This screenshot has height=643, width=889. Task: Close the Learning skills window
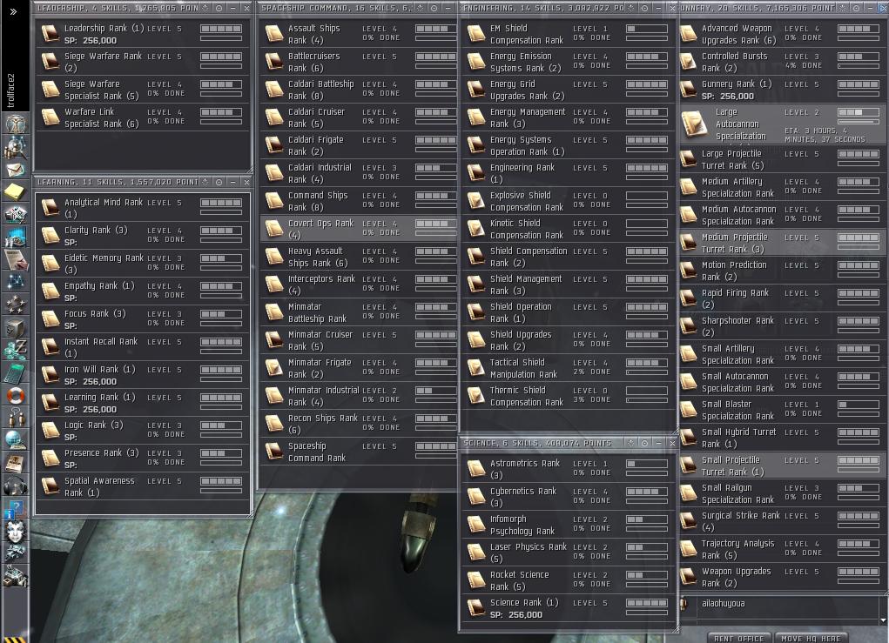click(246, 182)
